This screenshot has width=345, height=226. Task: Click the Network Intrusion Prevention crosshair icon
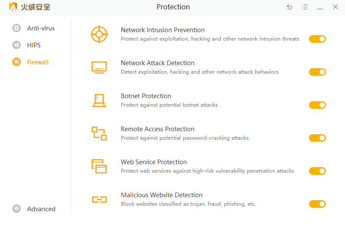99,34
